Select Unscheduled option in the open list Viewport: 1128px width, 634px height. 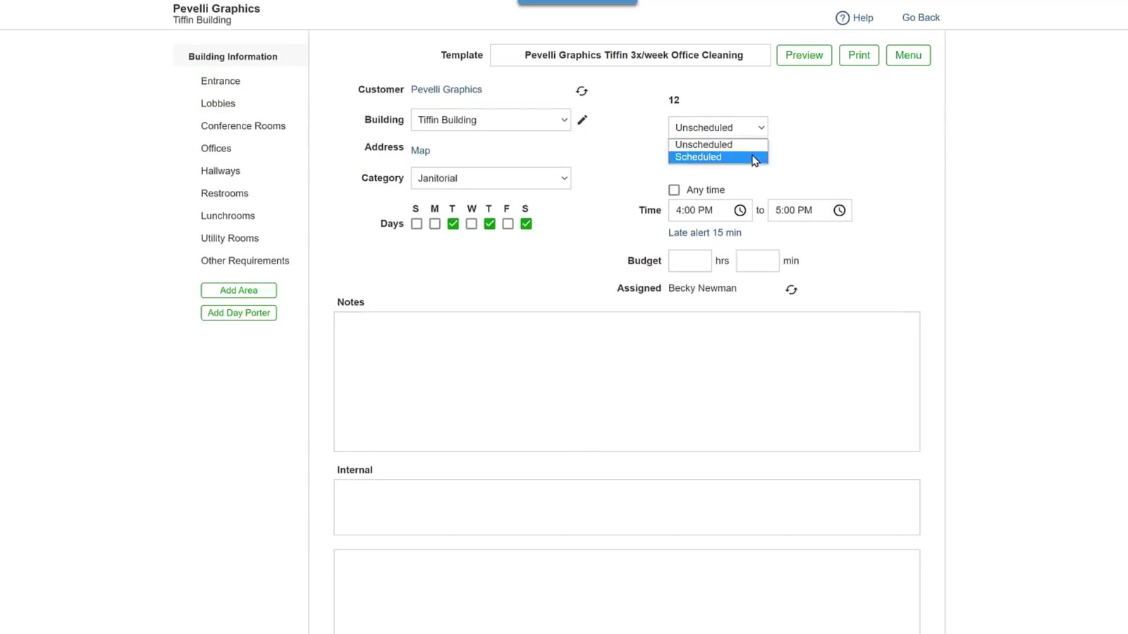pos(718,144)
